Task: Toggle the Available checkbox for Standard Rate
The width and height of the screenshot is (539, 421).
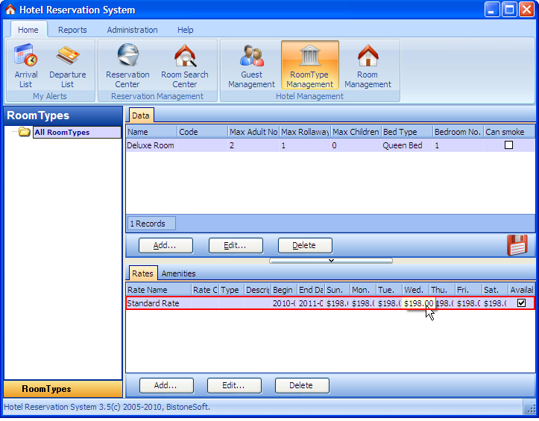Action: (x=521, y=303)
